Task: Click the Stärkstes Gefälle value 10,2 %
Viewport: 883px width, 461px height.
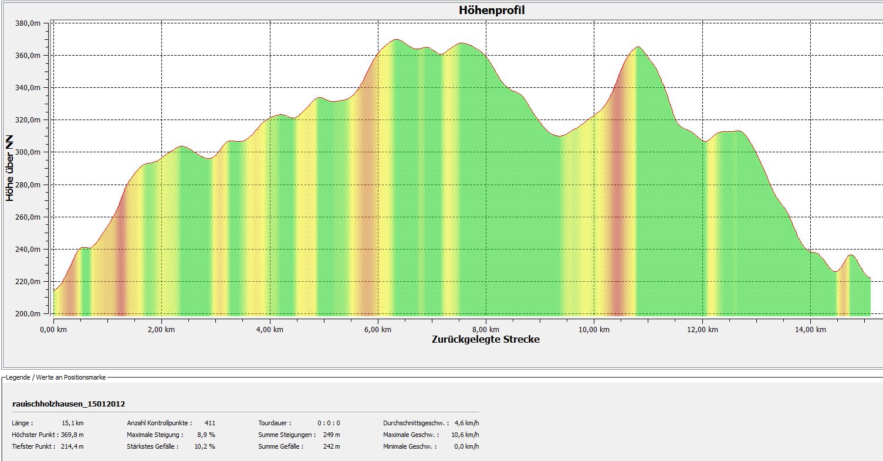Action: point(204,446)
